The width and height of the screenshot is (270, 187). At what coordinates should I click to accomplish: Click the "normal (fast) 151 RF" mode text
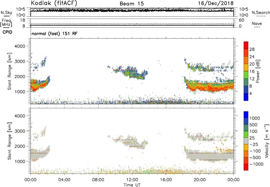55,33
